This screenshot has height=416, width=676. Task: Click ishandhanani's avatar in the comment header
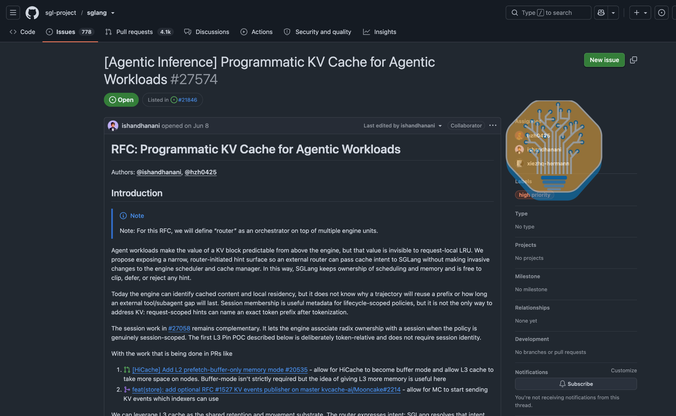point(113,125)
